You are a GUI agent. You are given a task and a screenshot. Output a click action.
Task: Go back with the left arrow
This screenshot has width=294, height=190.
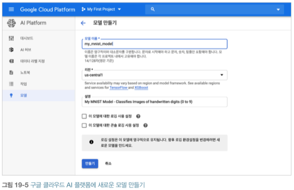(x=83, y=23)
